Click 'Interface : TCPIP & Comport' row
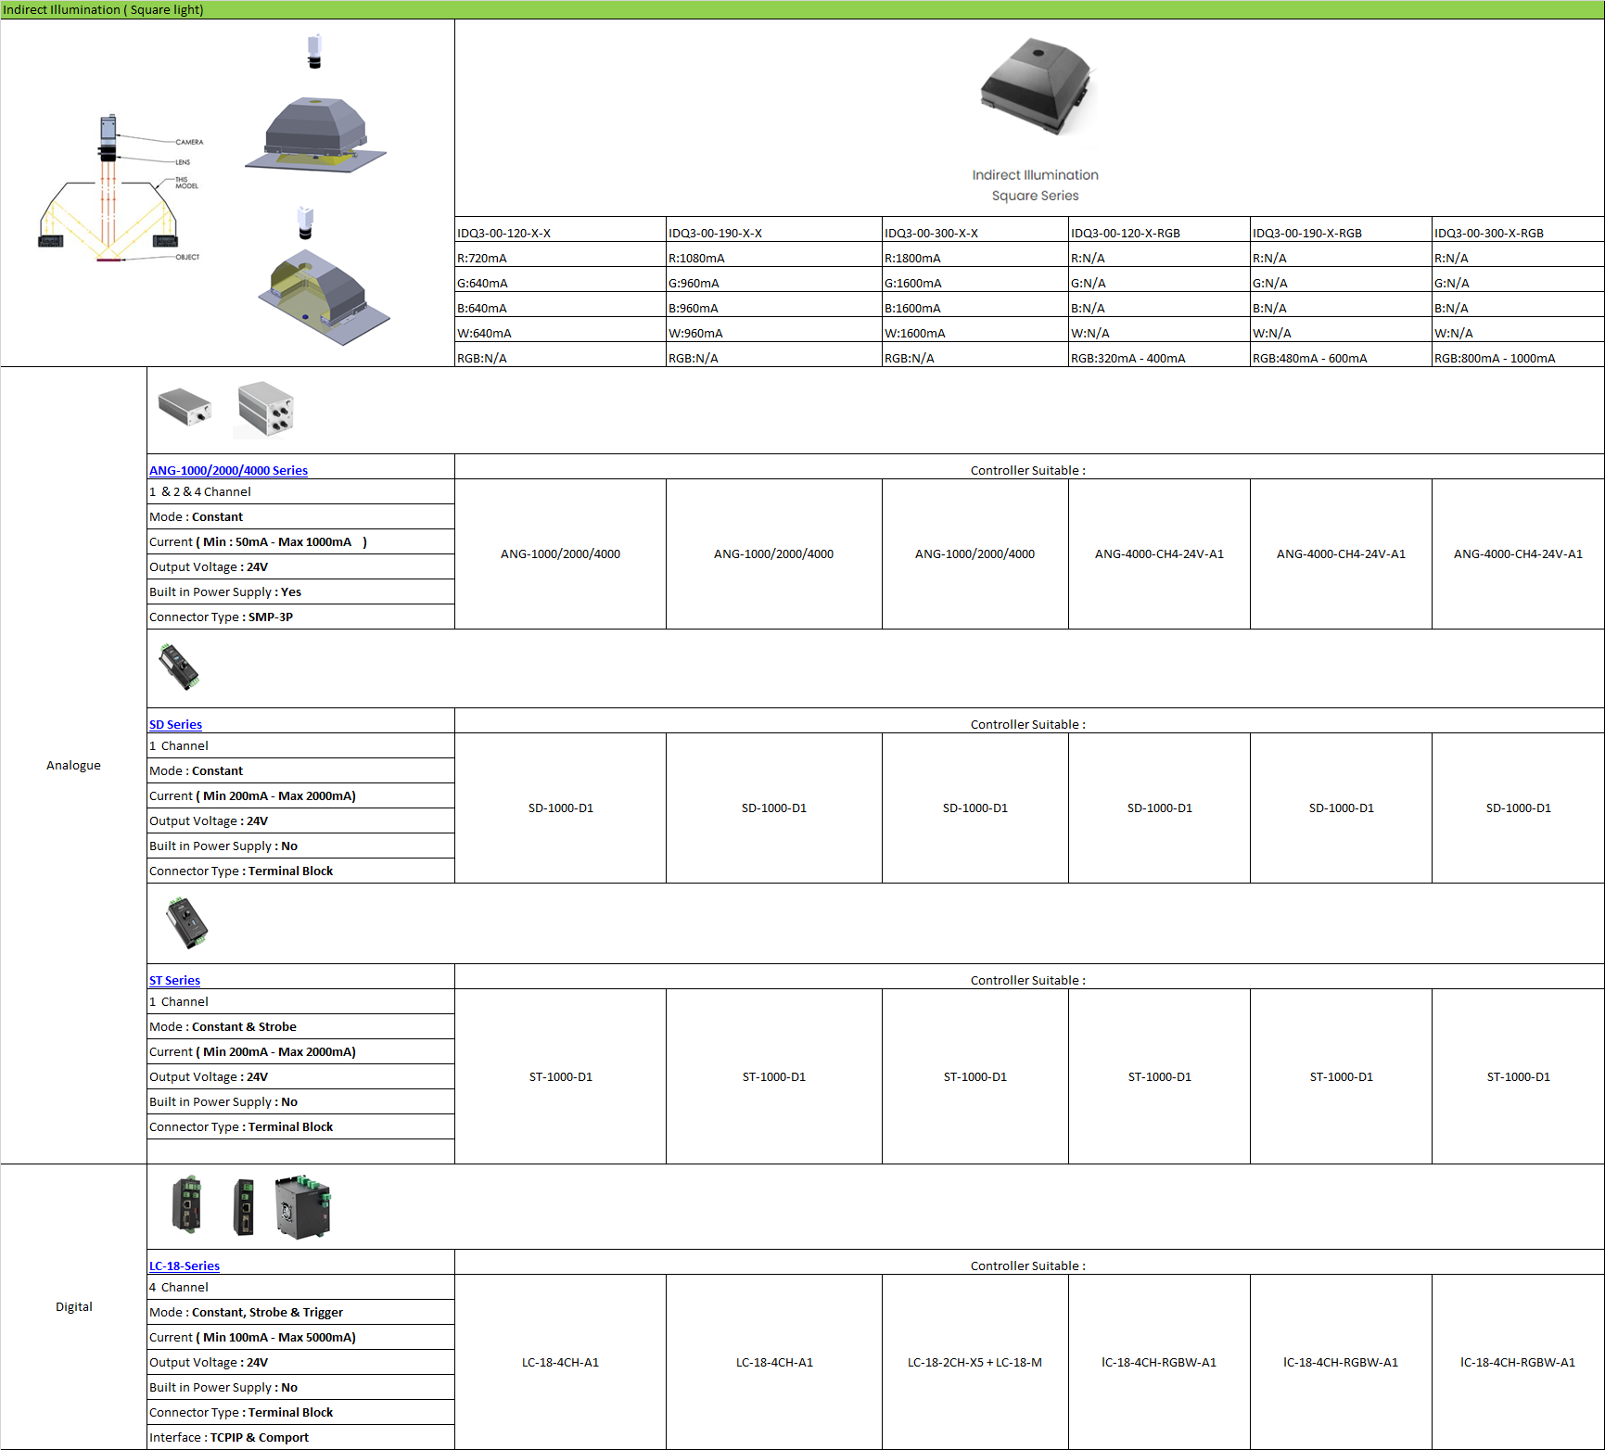 [301, 1437]
